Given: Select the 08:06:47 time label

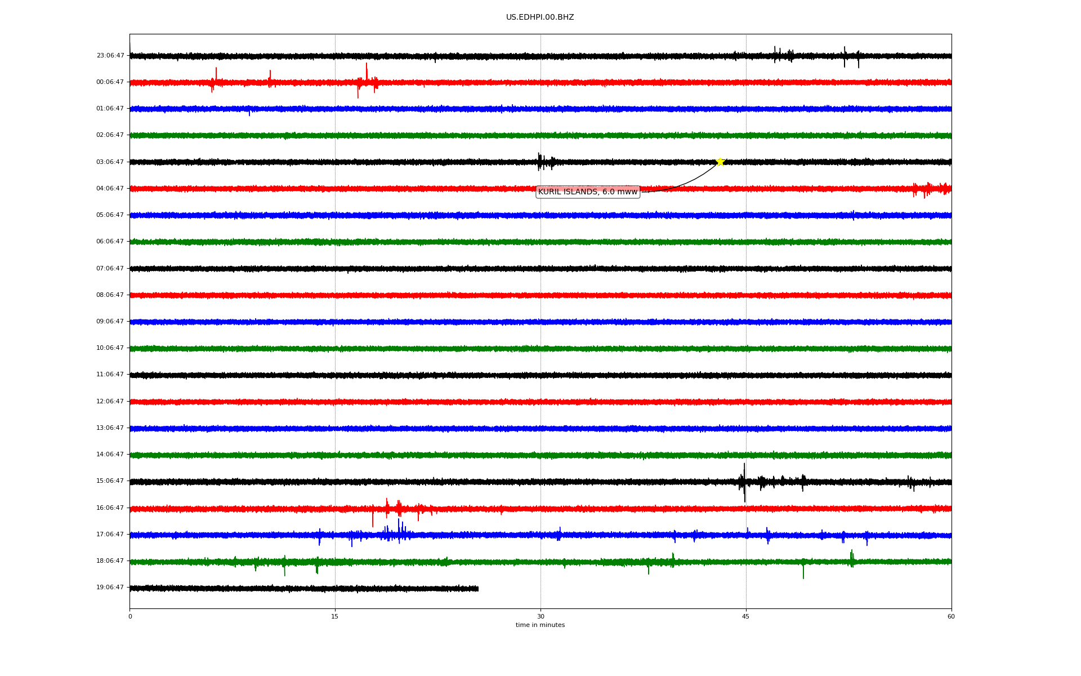Looking at the screenshot, I should pyautogui.click(x=110, y=295).
